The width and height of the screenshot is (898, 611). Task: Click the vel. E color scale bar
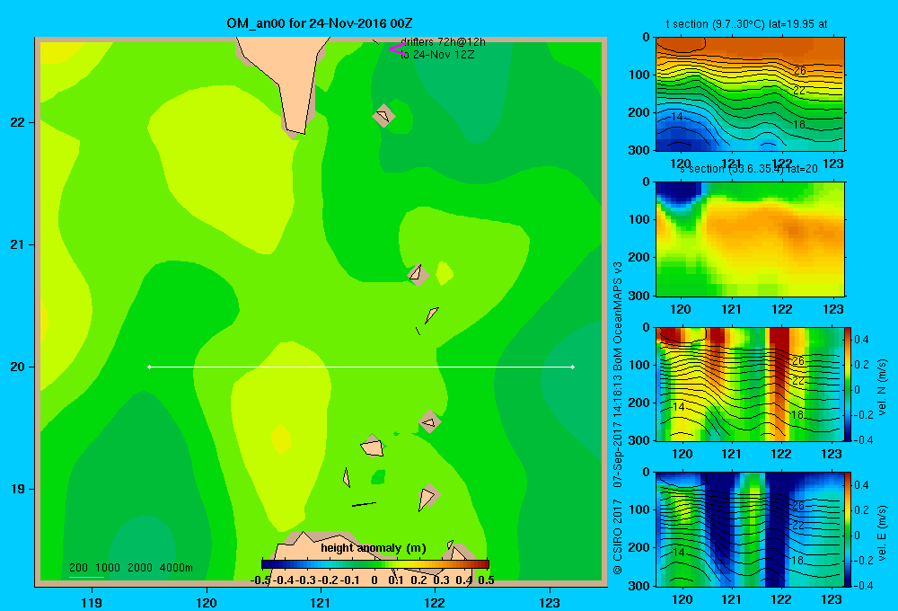[848, 529]
